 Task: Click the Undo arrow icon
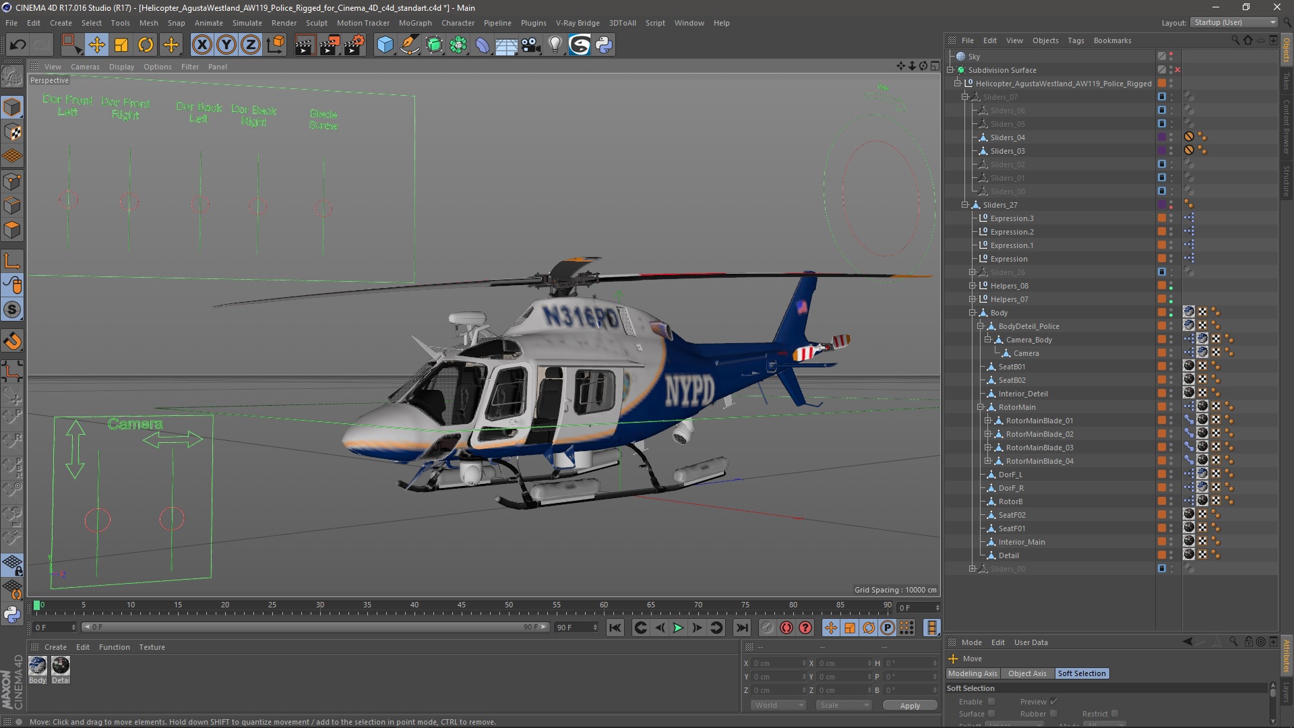pos(18,45)
